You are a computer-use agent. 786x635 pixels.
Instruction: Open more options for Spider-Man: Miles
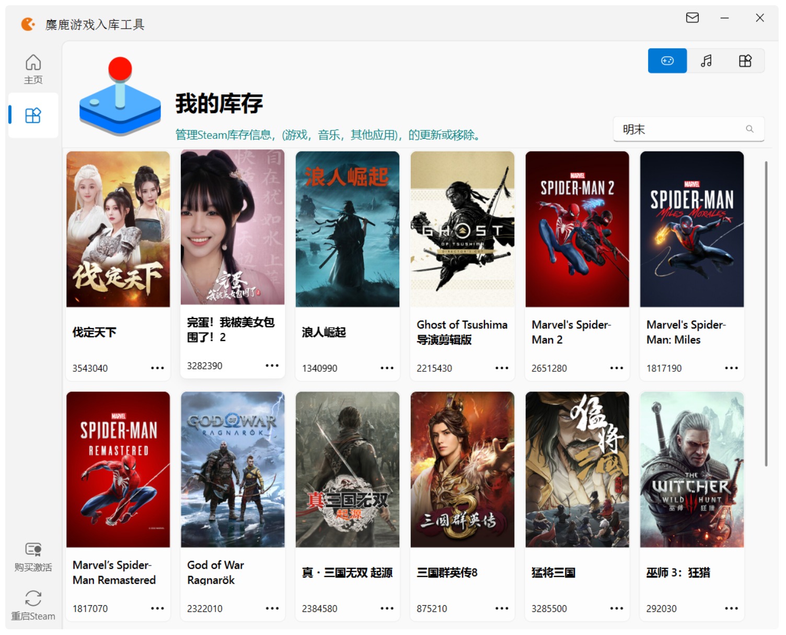[x=732, y=368]
